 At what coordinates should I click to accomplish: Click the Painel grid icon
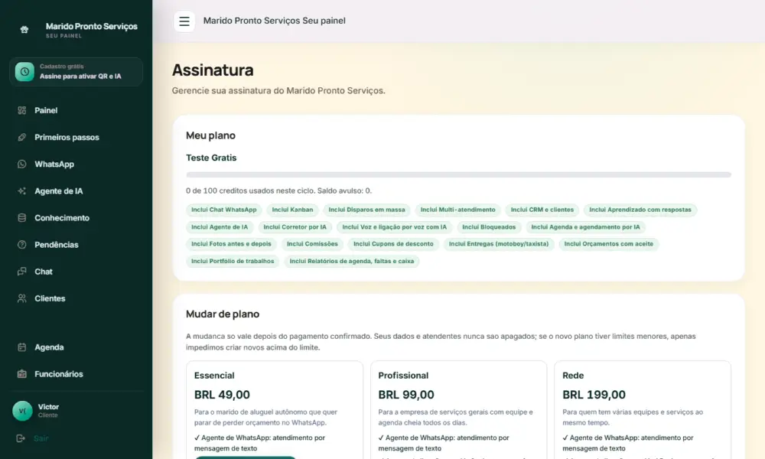[x=22, y=110]
